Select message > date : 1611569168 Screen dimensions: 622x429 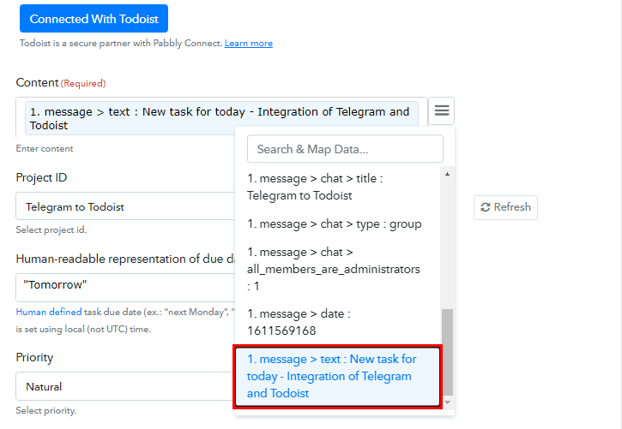[x=337, y=322]
